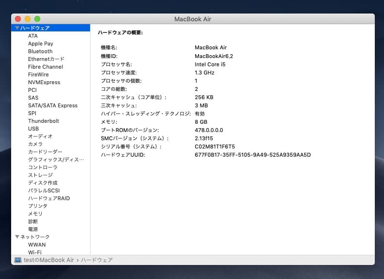The image size is (384, 279).
Task: Select ハードウェアRAID entry
Action: 49,198
